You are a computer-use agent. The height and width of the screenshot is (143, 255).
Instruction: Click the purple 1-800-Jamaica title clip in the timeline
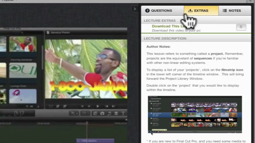pos(95,141)
